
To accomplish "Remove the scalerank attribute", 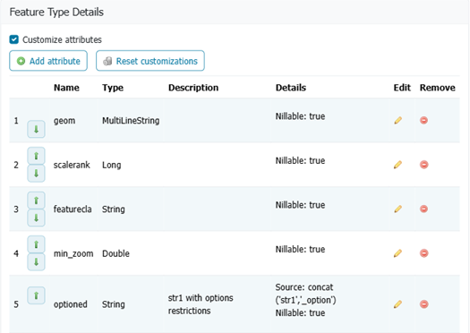I will tap(423, 165).
